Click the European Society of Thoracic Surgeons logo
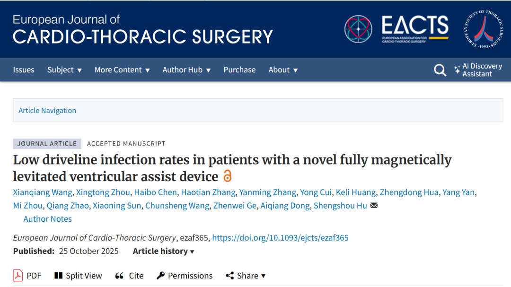The width and height of the screenshot is (511, 287). 483,29
